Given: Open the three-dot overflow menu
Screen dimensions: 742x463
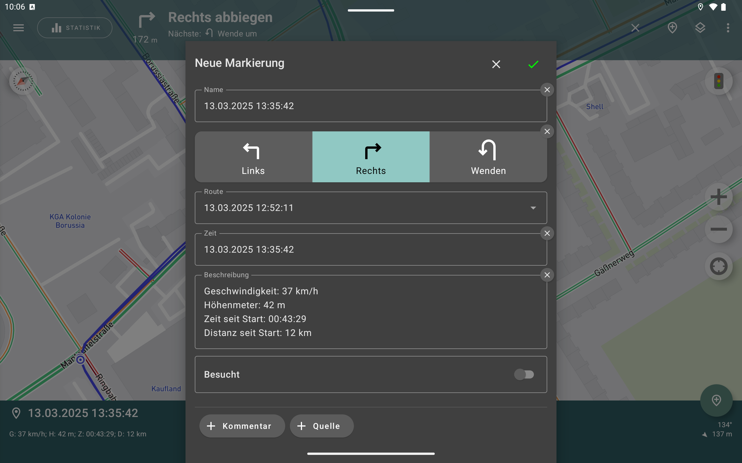Looking at the screenshot, I should (728, 28).
